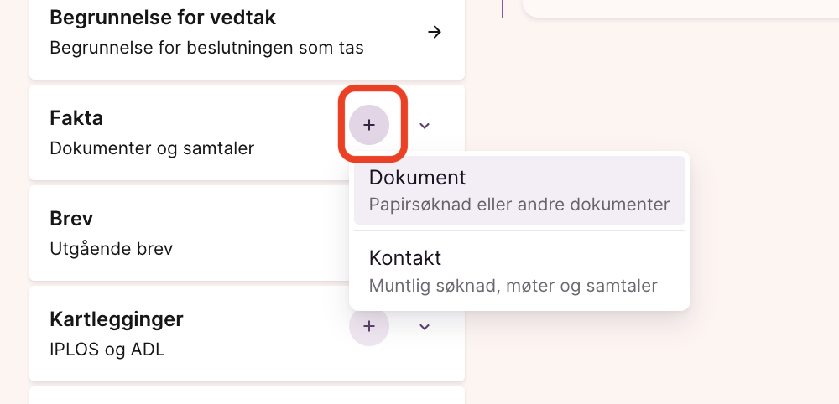Open the Brev card title
The height and width of the screenshot is (404, 839).
point(71,219)
